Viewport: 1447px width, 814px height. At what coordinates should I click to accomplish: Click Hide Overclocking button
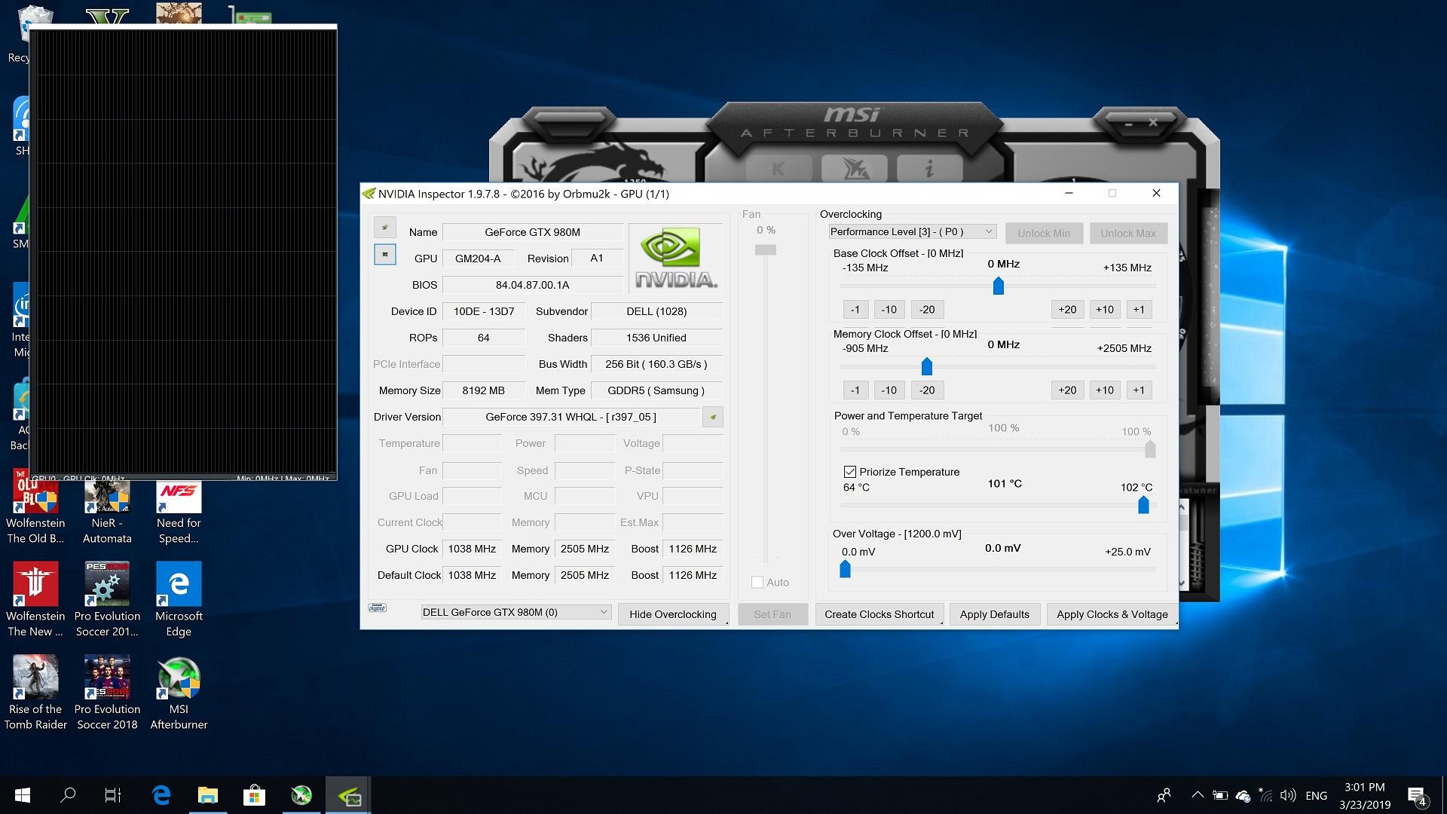(673, 614)
